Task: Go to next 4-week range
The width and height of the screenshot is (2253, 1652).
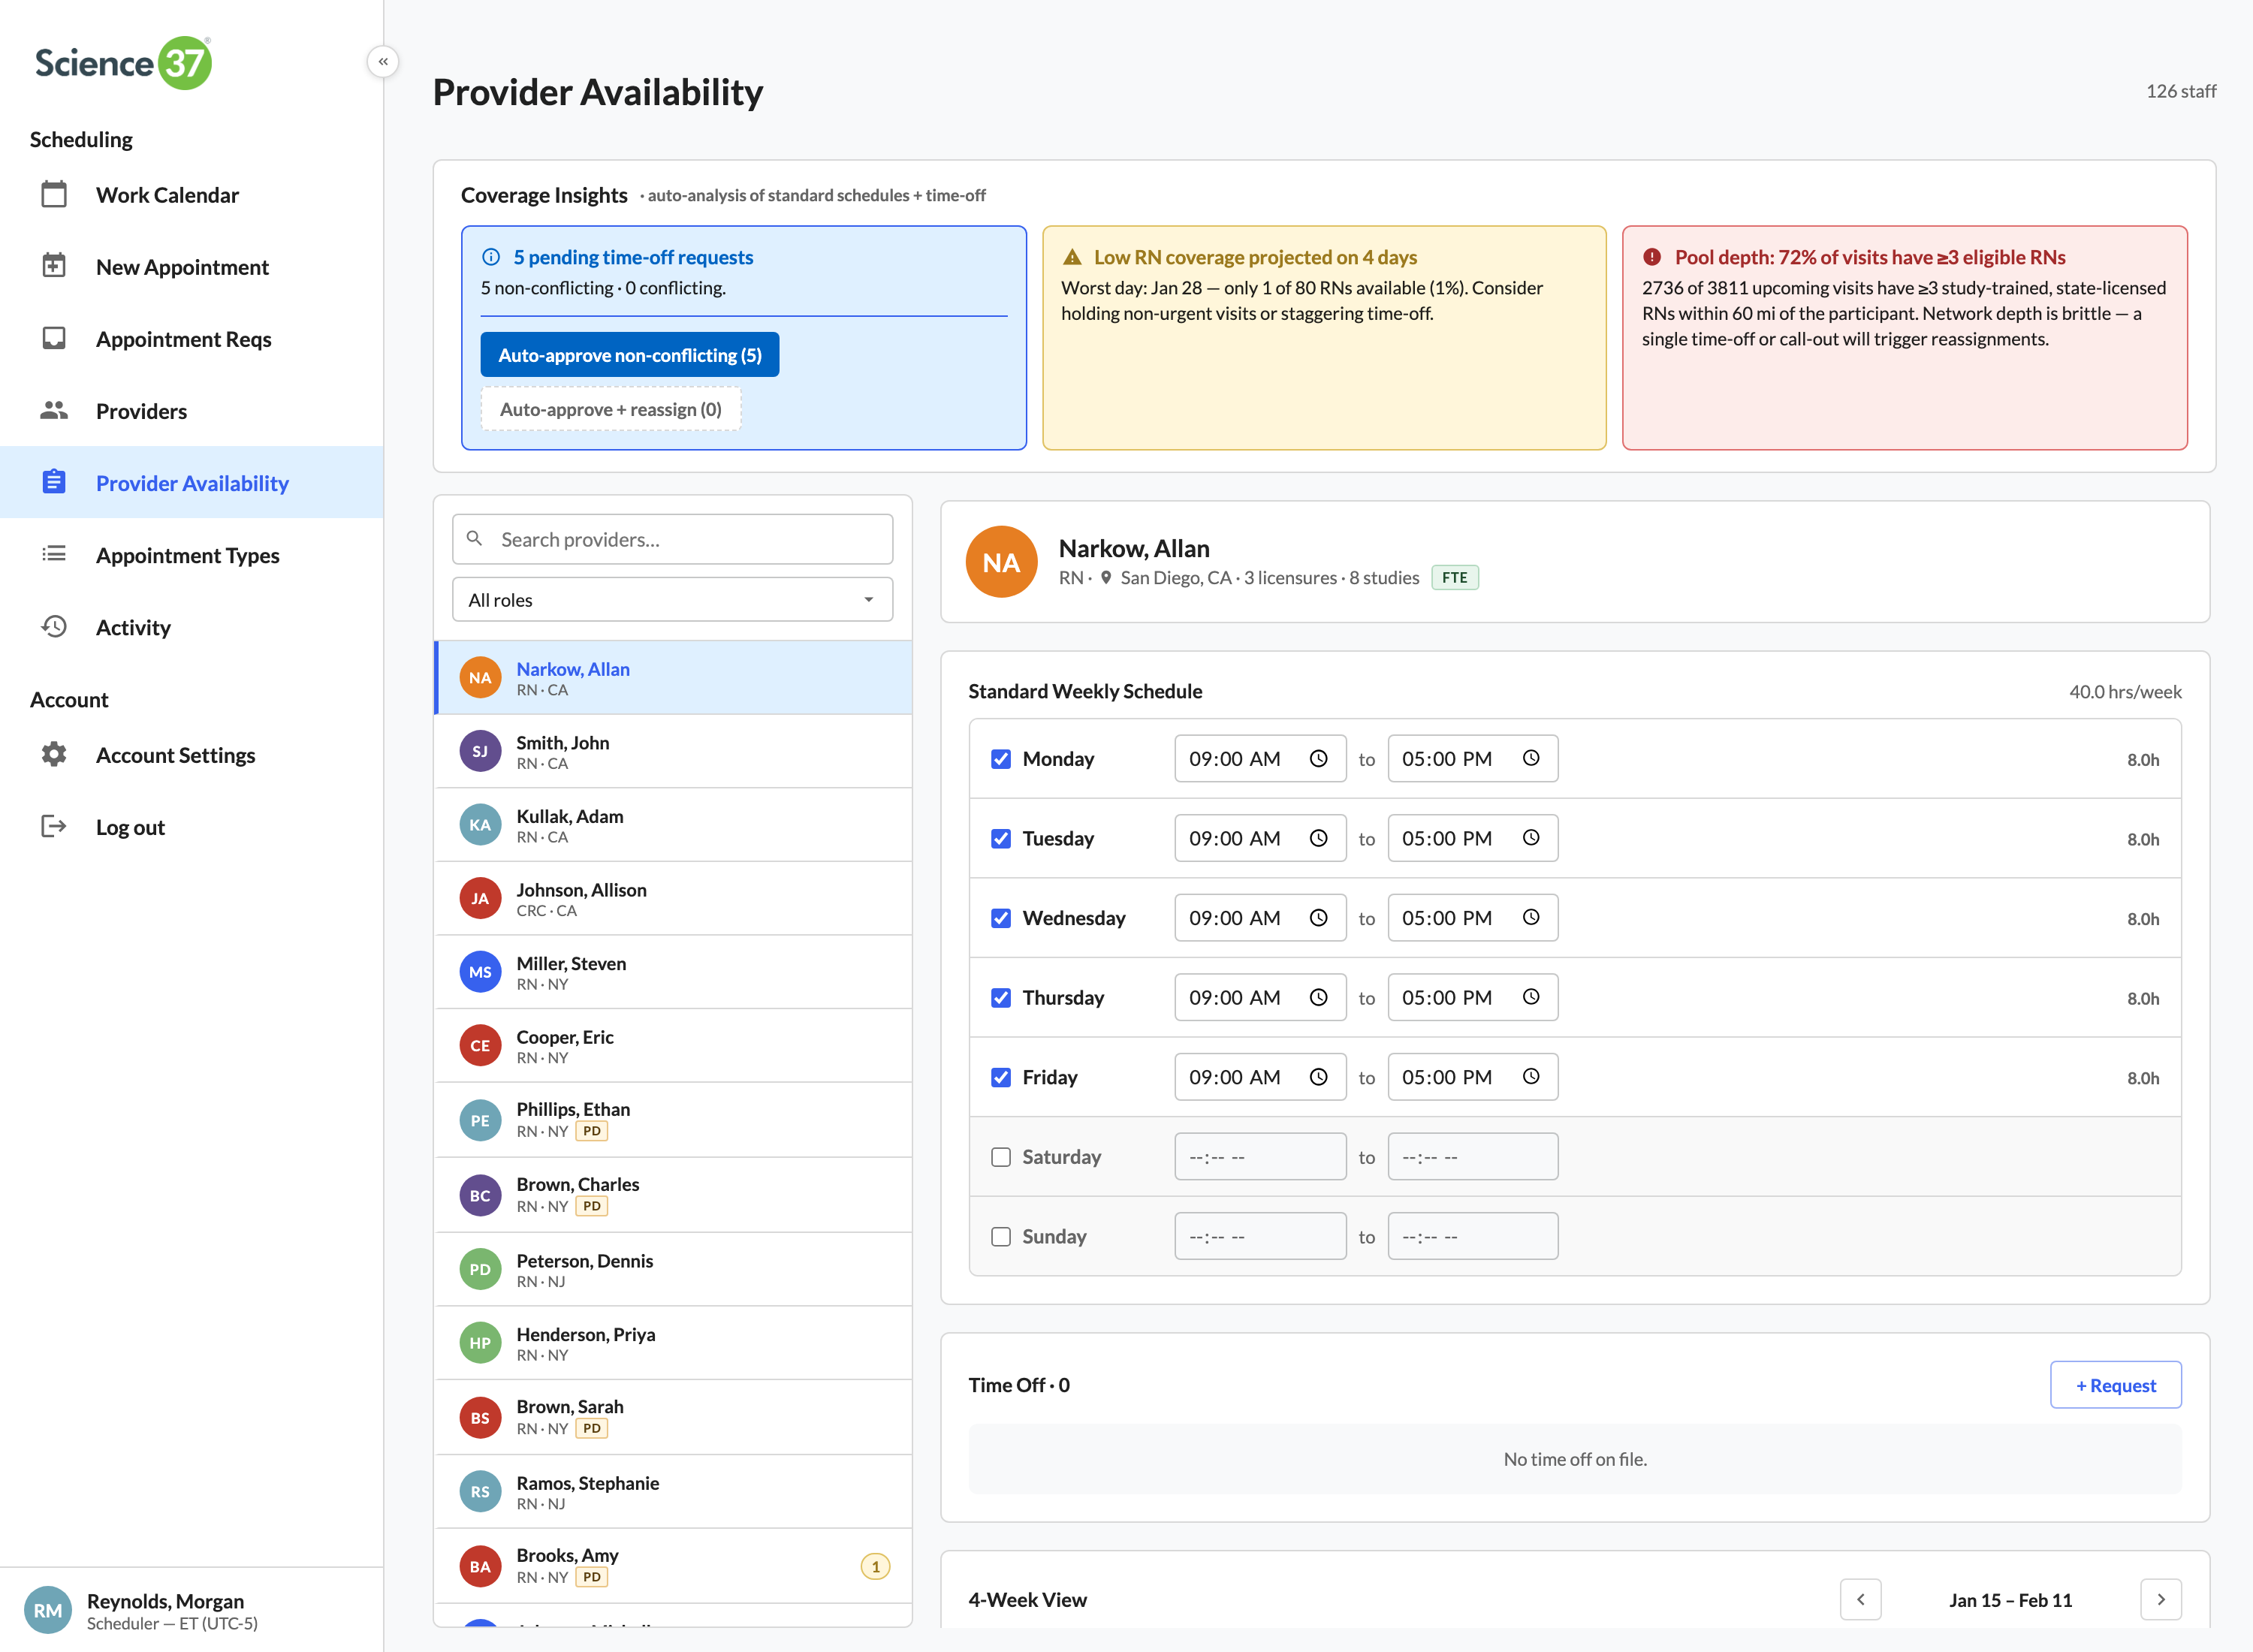Action: (x=2161, y=1599)
